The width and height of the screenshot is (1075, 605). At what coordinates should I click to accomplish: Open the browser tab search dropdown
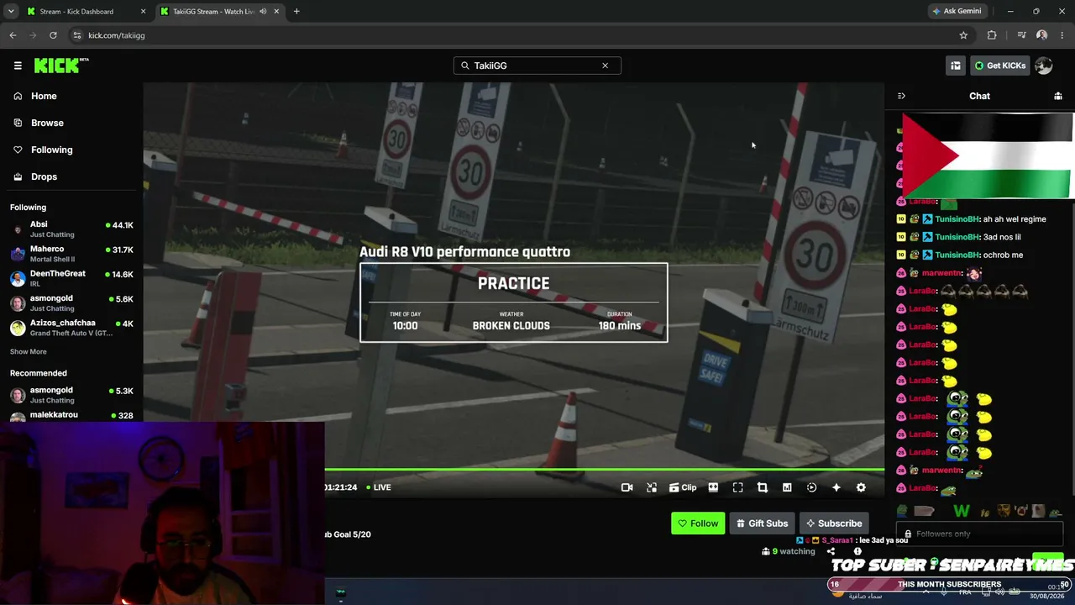click(11, 12)
